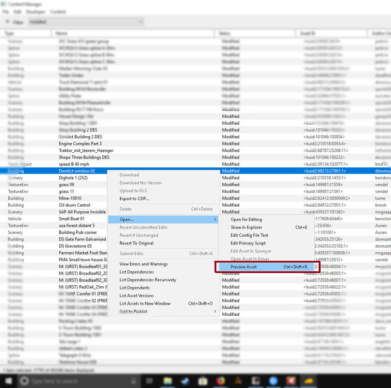Launch Steam from the taskbar
391x388 pixels.
click(x=185, y=381)
